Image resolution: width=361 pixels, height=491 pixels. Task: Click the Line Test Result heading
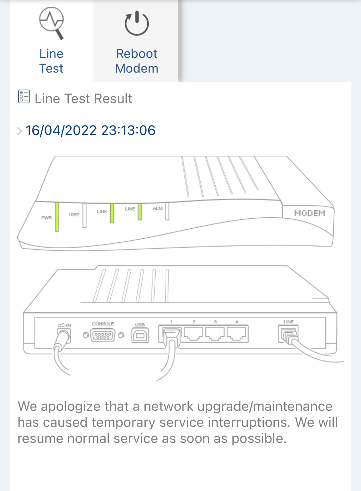point(83,98)
